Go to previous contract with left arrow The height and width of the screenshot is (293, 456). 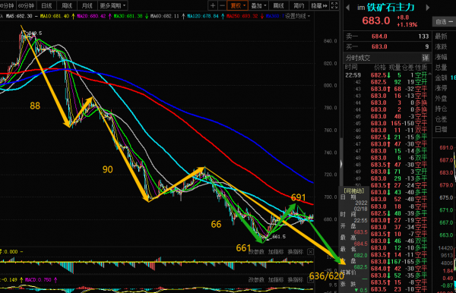click(347, 8)
